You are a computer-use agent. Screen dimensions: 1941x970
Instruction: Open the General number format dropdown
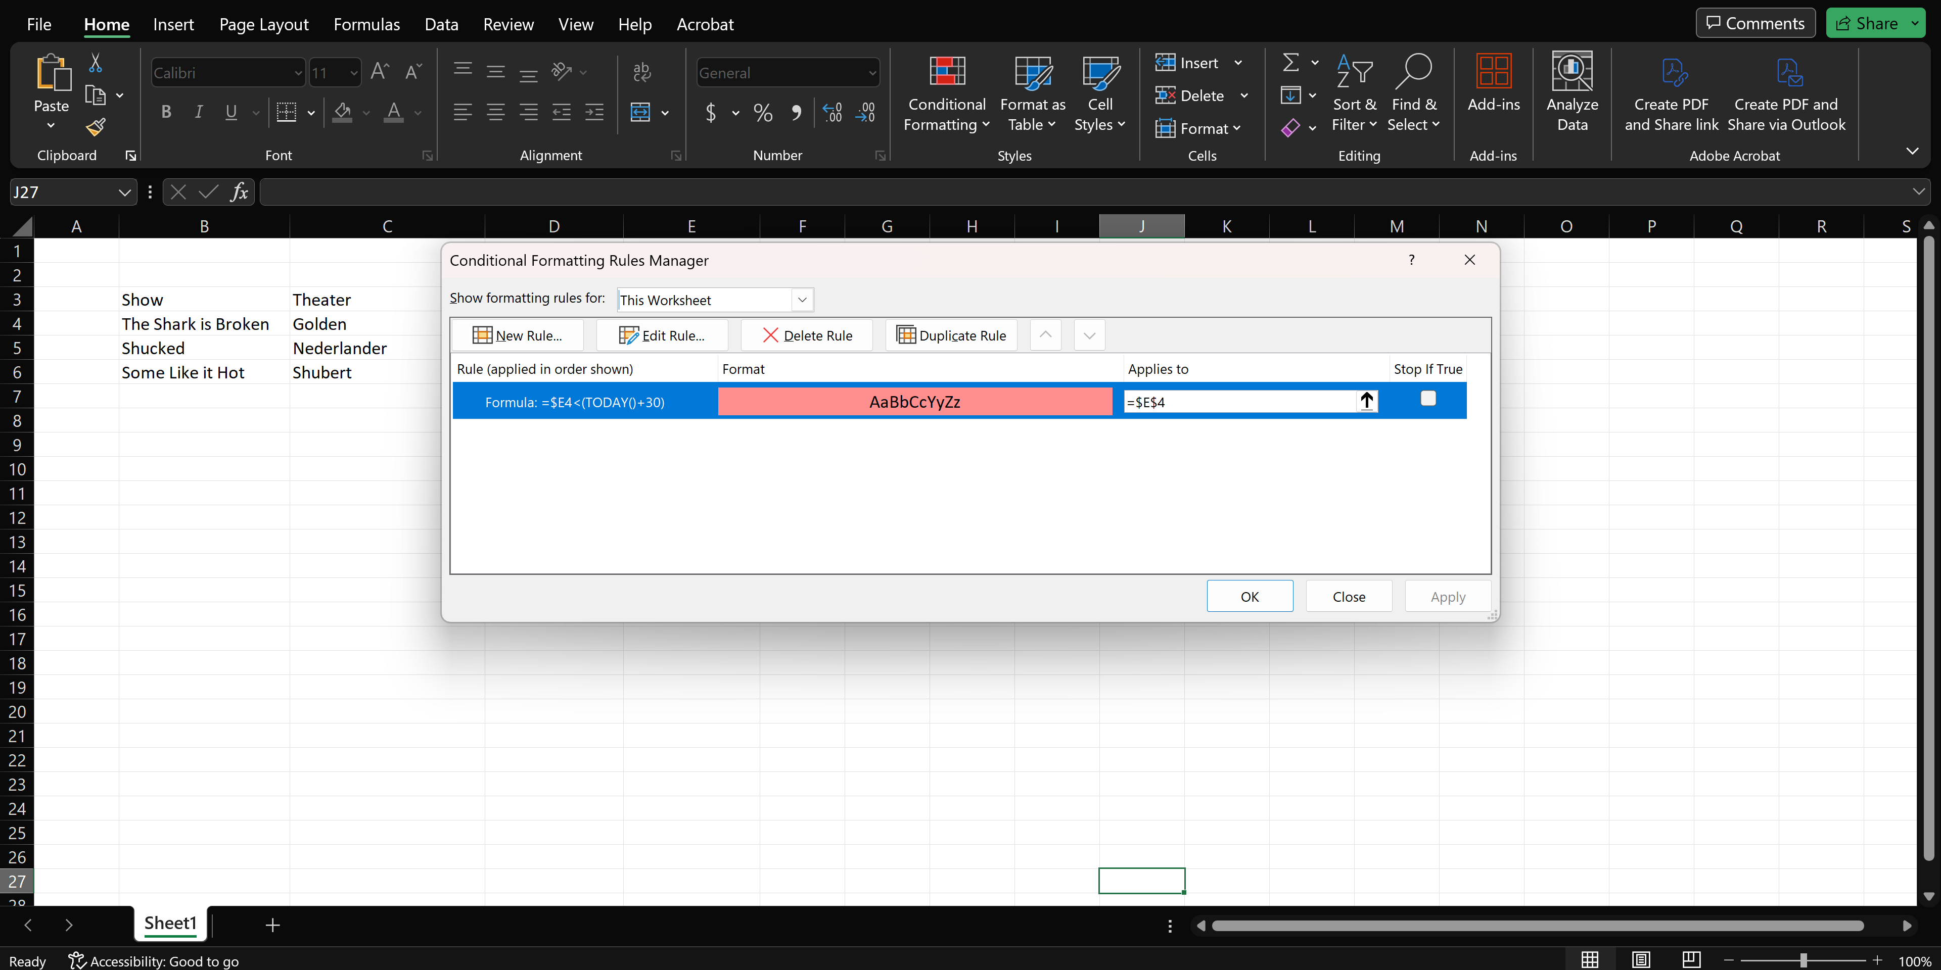point(872,73)
